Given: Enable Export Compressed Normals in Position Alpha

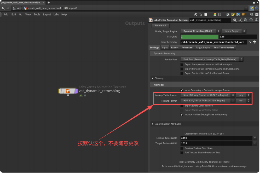Looking at the screenshot, I should click(x=182, y=65).
